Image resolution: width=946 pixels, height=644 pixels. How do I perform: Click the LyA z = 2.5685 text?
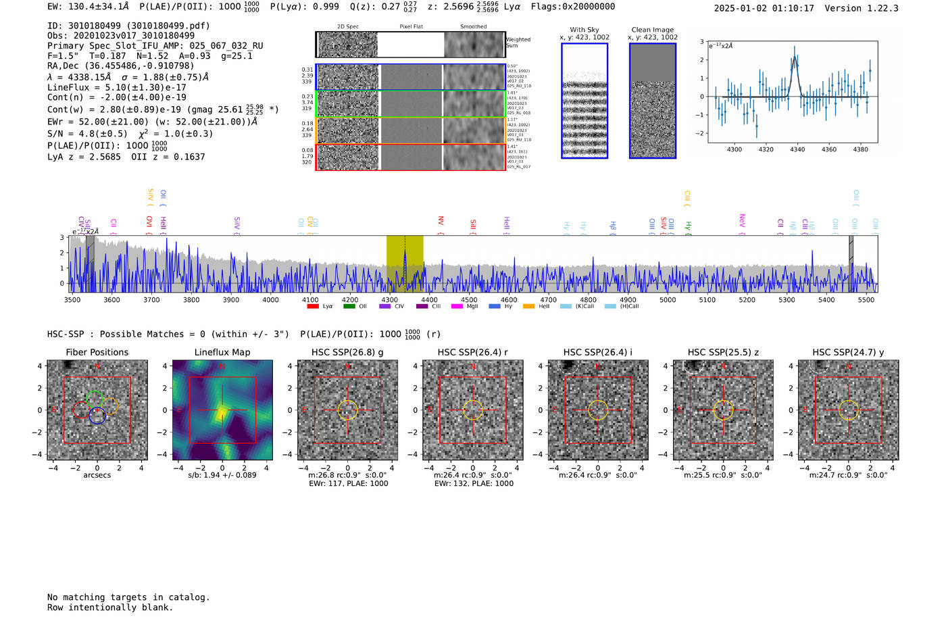(84, 157)
